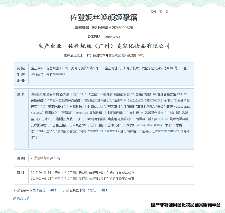Screen dimensions: 225x213
Task: Open 预览 for 产品包装立体图
Action: (92, 190)
